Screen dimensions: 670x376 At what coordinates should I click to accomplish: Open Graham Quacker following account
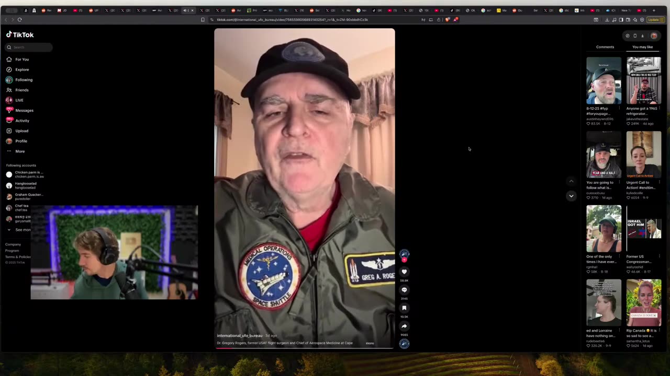pos(25,196)
